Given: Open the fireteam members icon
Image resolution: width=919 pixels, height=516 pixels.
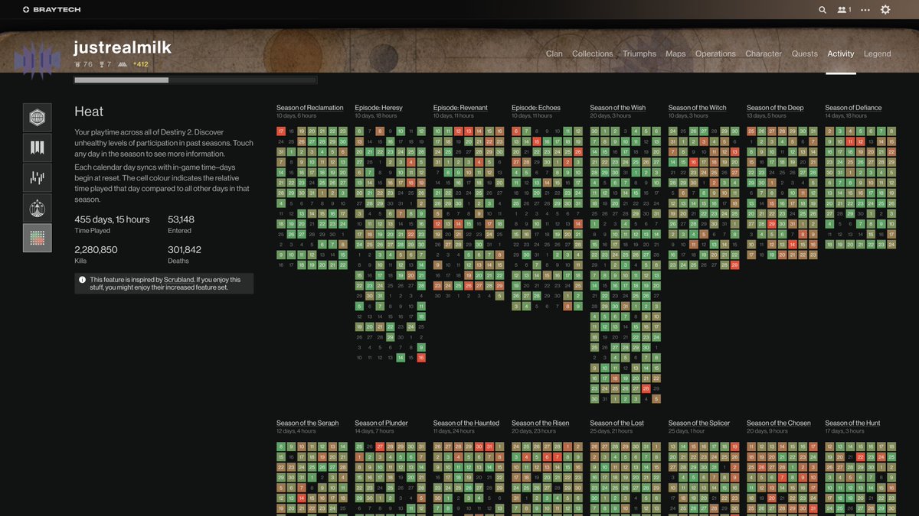Looking at the screenshot, I should tap(845, 10).
